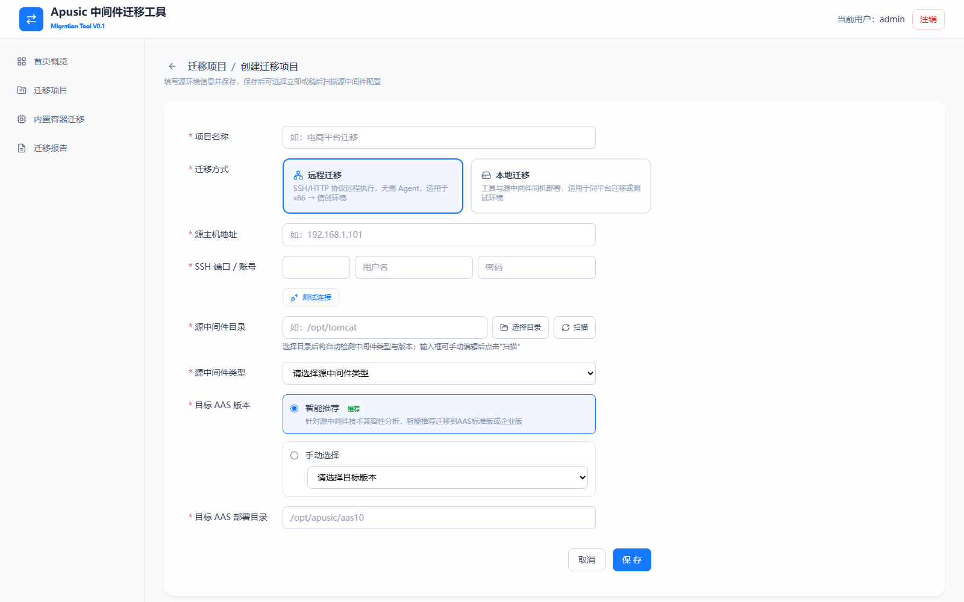Image resolution: width=964 pixels, height=602 pixels.
Task: Click the 远程迁移 network icon
Action: coord(298,175)
